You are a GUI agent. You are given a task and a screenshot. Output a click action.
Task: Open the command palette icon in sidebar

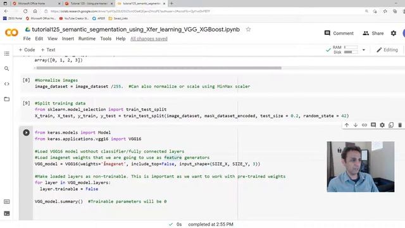[x=7, y=201]
